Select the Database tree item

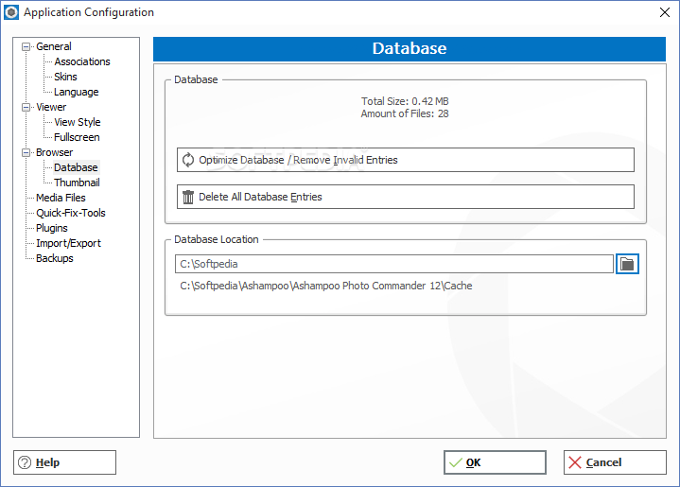pos(76,167)
